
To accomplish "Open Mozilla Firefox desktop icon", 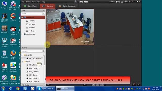I will [13, 55].
